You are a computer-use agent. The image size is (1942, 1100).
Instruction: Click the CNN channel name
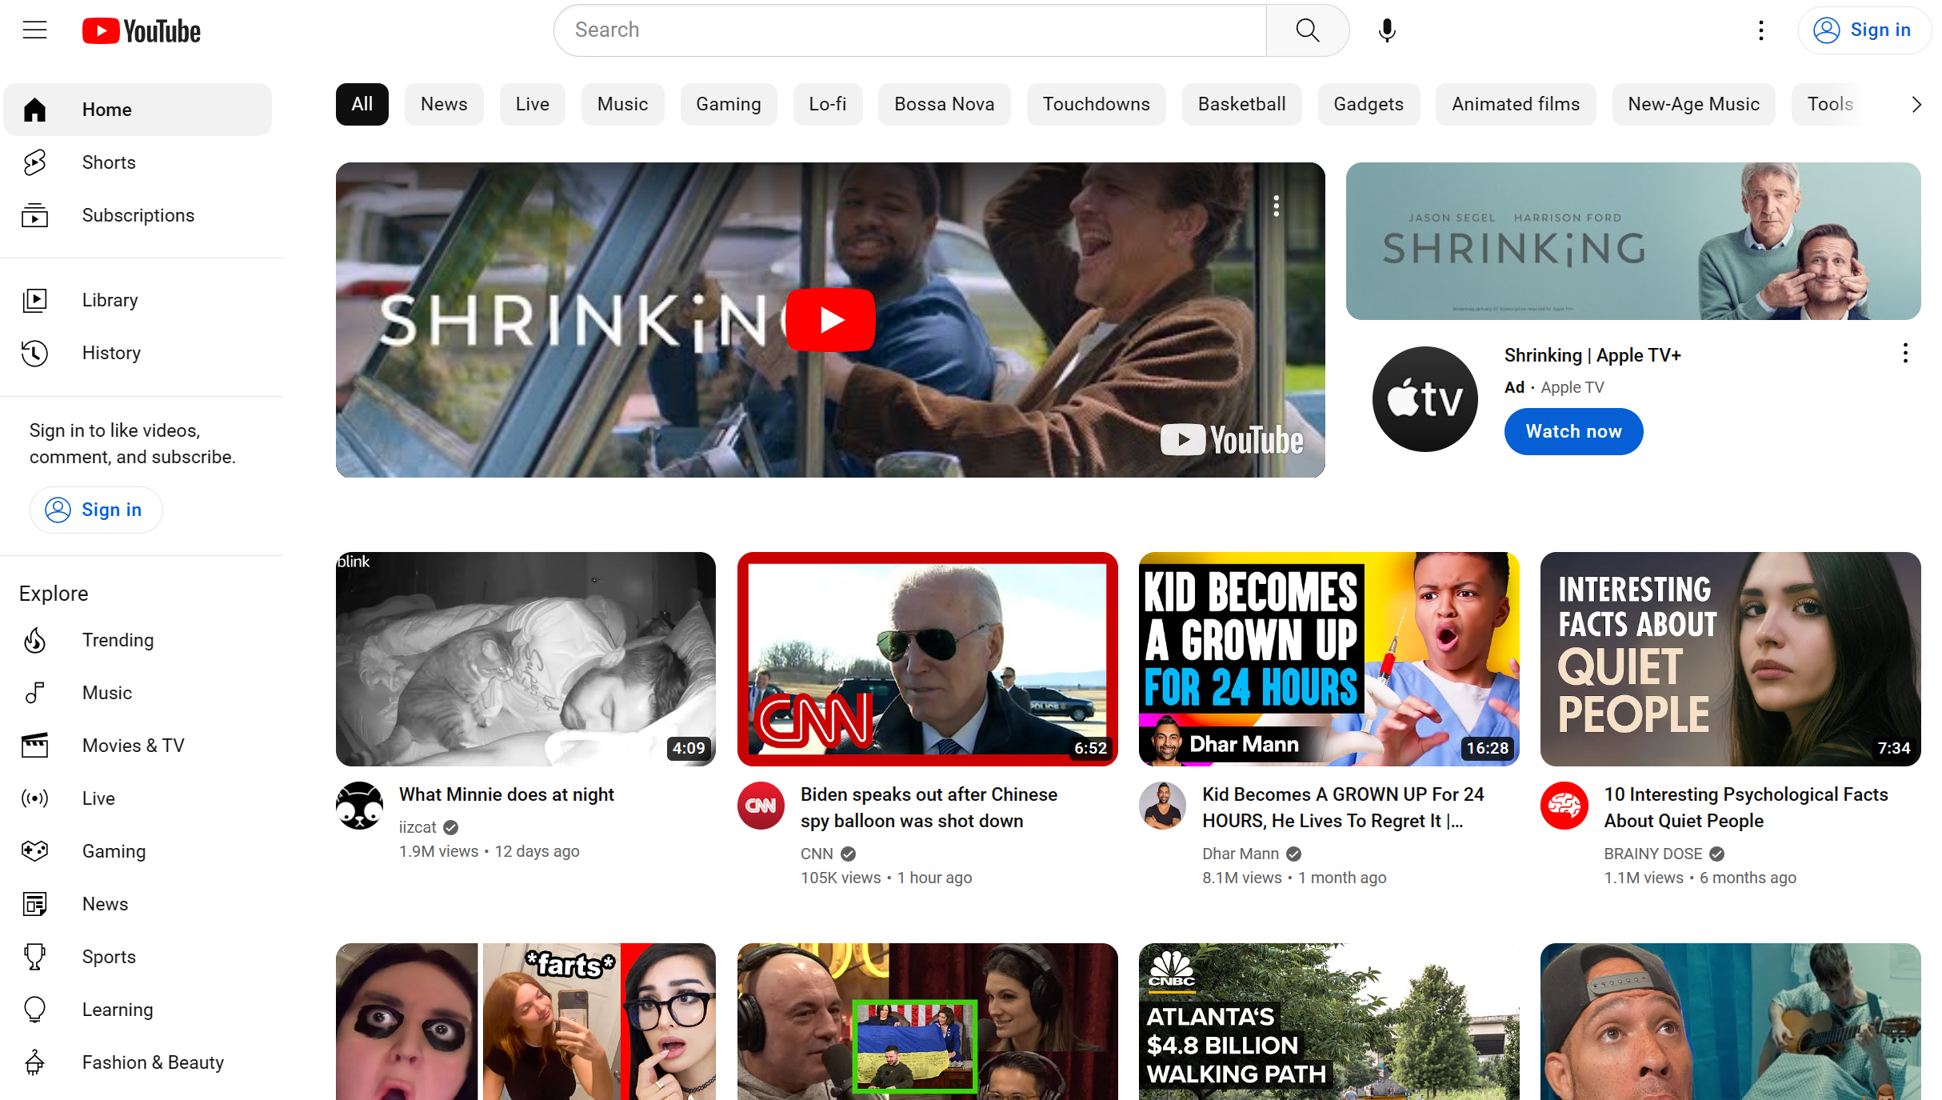tap(817, 854)
